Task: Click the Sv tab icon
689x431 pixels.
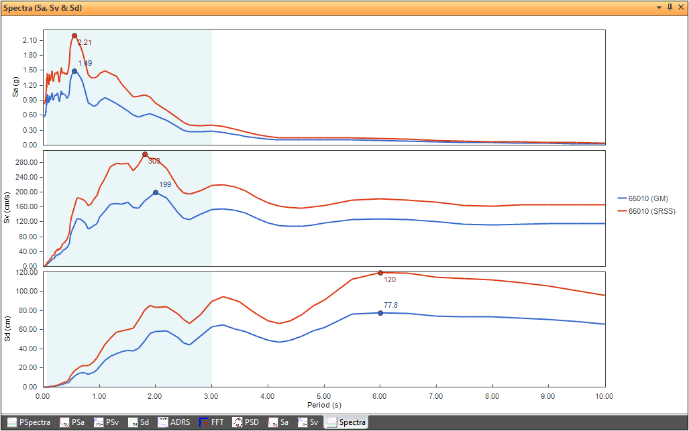Action: [303, 422]
